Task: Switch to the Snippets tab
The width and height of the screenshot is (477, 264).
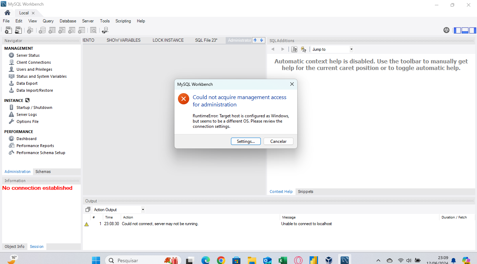Action: pyautogui.click(x=305, y=192)
